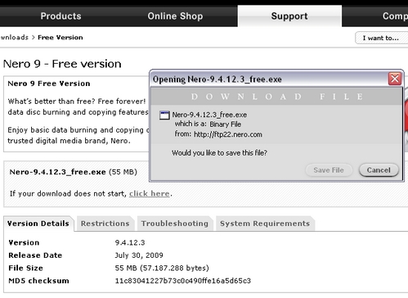Click the 'MD5 checksum' label
The image size is (408, 298).
38,281
